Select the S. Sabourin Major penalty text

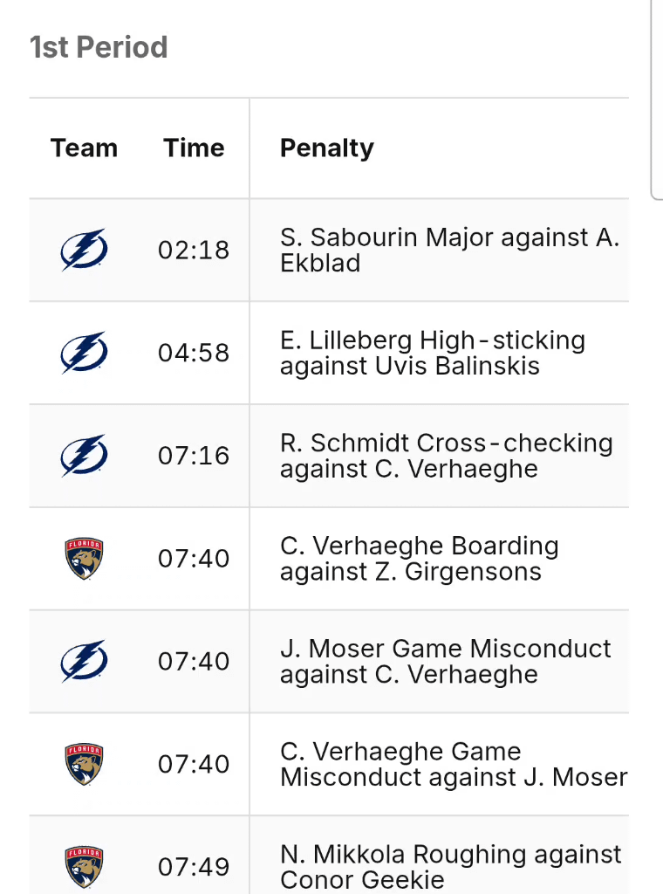(448, 250)
